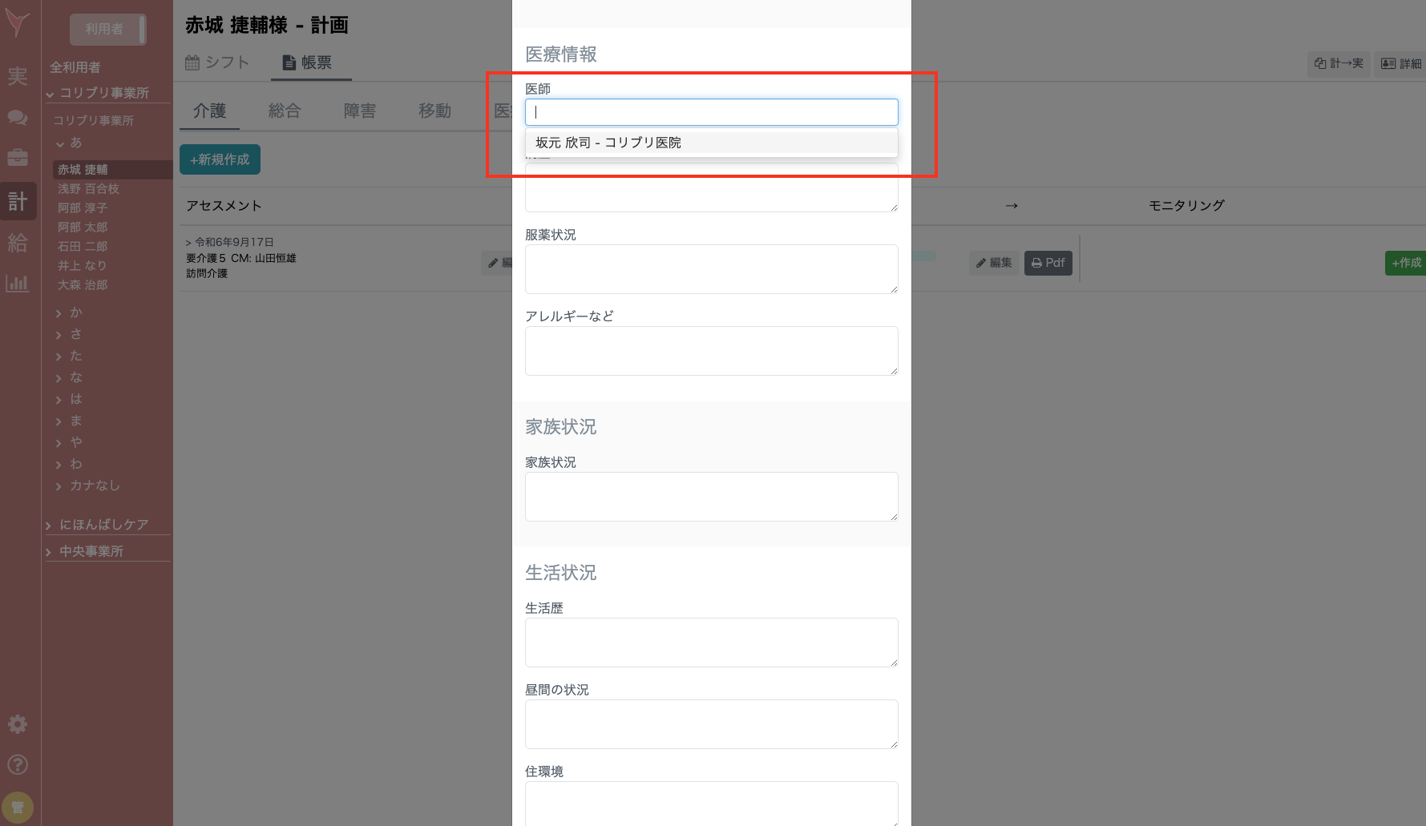The height and width of the screenshot is (826, 1426).
Task: Open the chat messages sidebar icon
Action: point(18,117)
